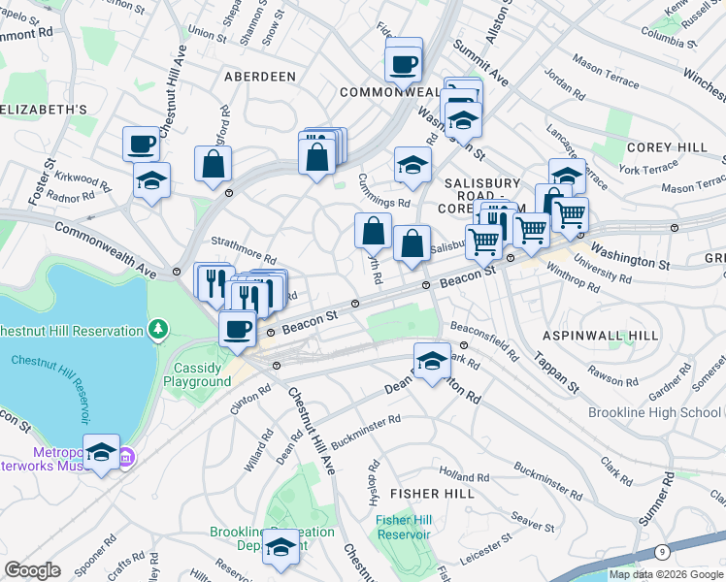The height and width of the screenshot is (582, 726).
Task: Select the Seaver St street label
Action: pyautogui.click(x=533, y=522)
